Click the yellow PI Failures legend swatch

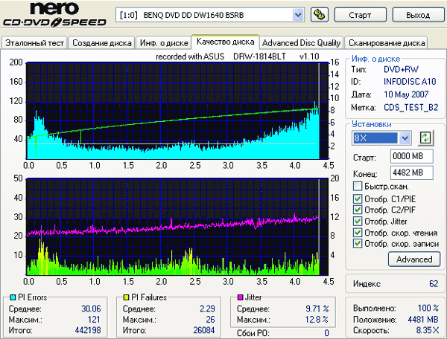tap(126, 297)
